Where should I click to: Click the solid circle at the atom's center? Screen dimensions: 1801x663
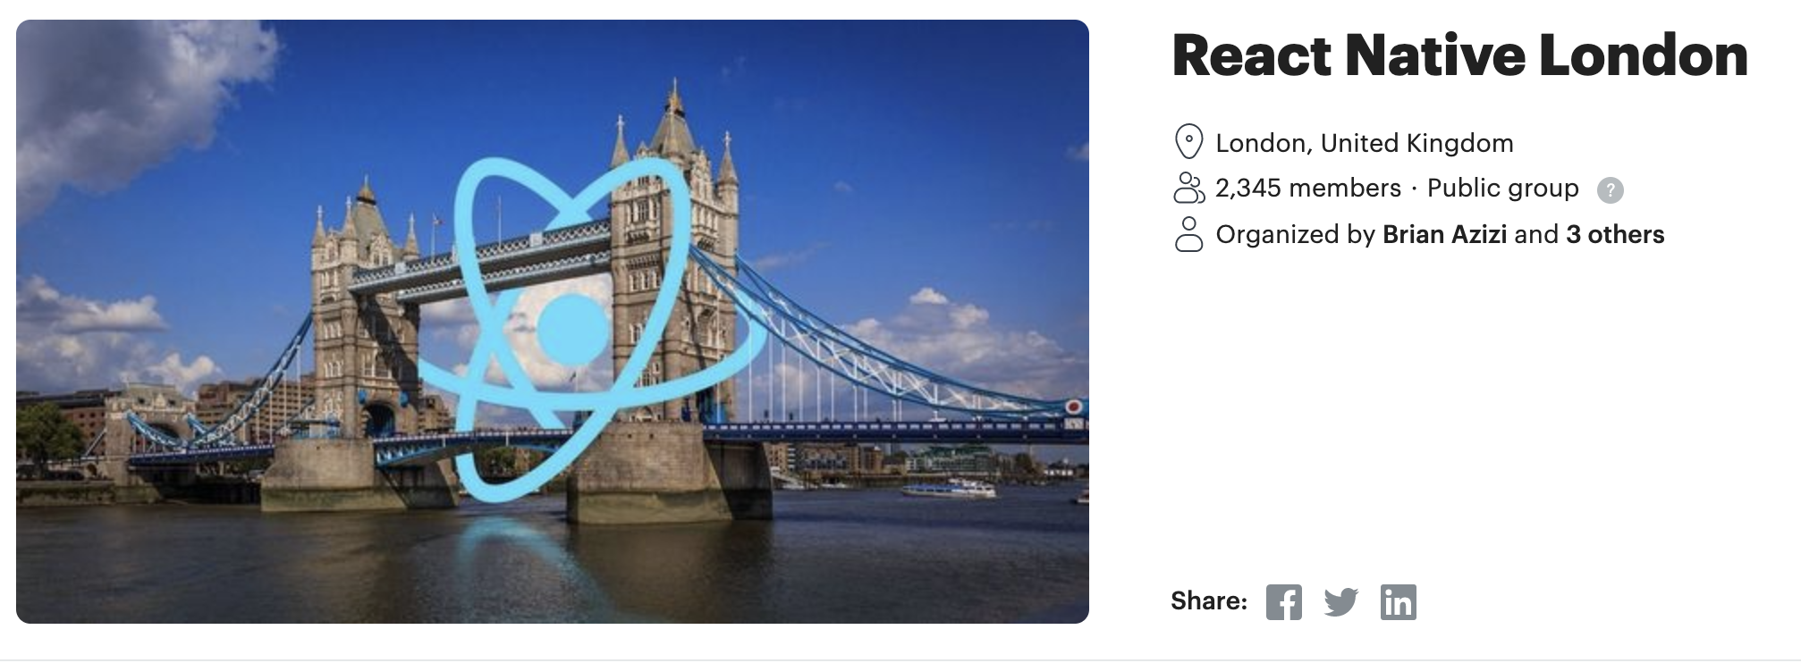[572, 330]
